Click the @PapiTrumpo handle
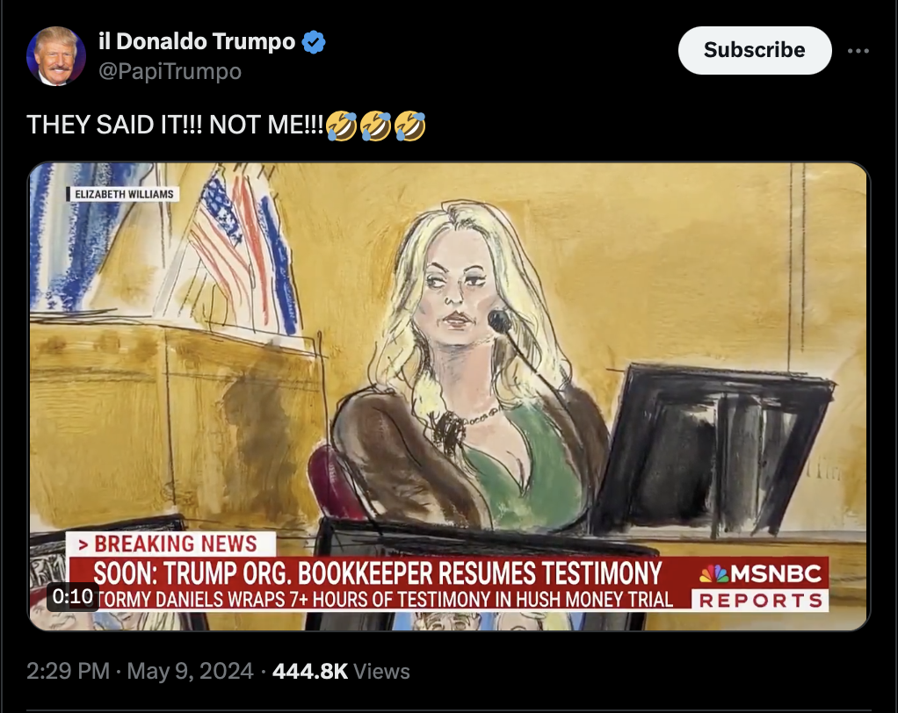The height and width of the screenshot is (713, 898). point(170,71)
